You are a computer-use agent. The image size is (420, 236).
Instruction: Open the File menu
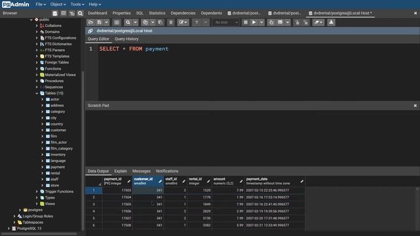[41, 5]
